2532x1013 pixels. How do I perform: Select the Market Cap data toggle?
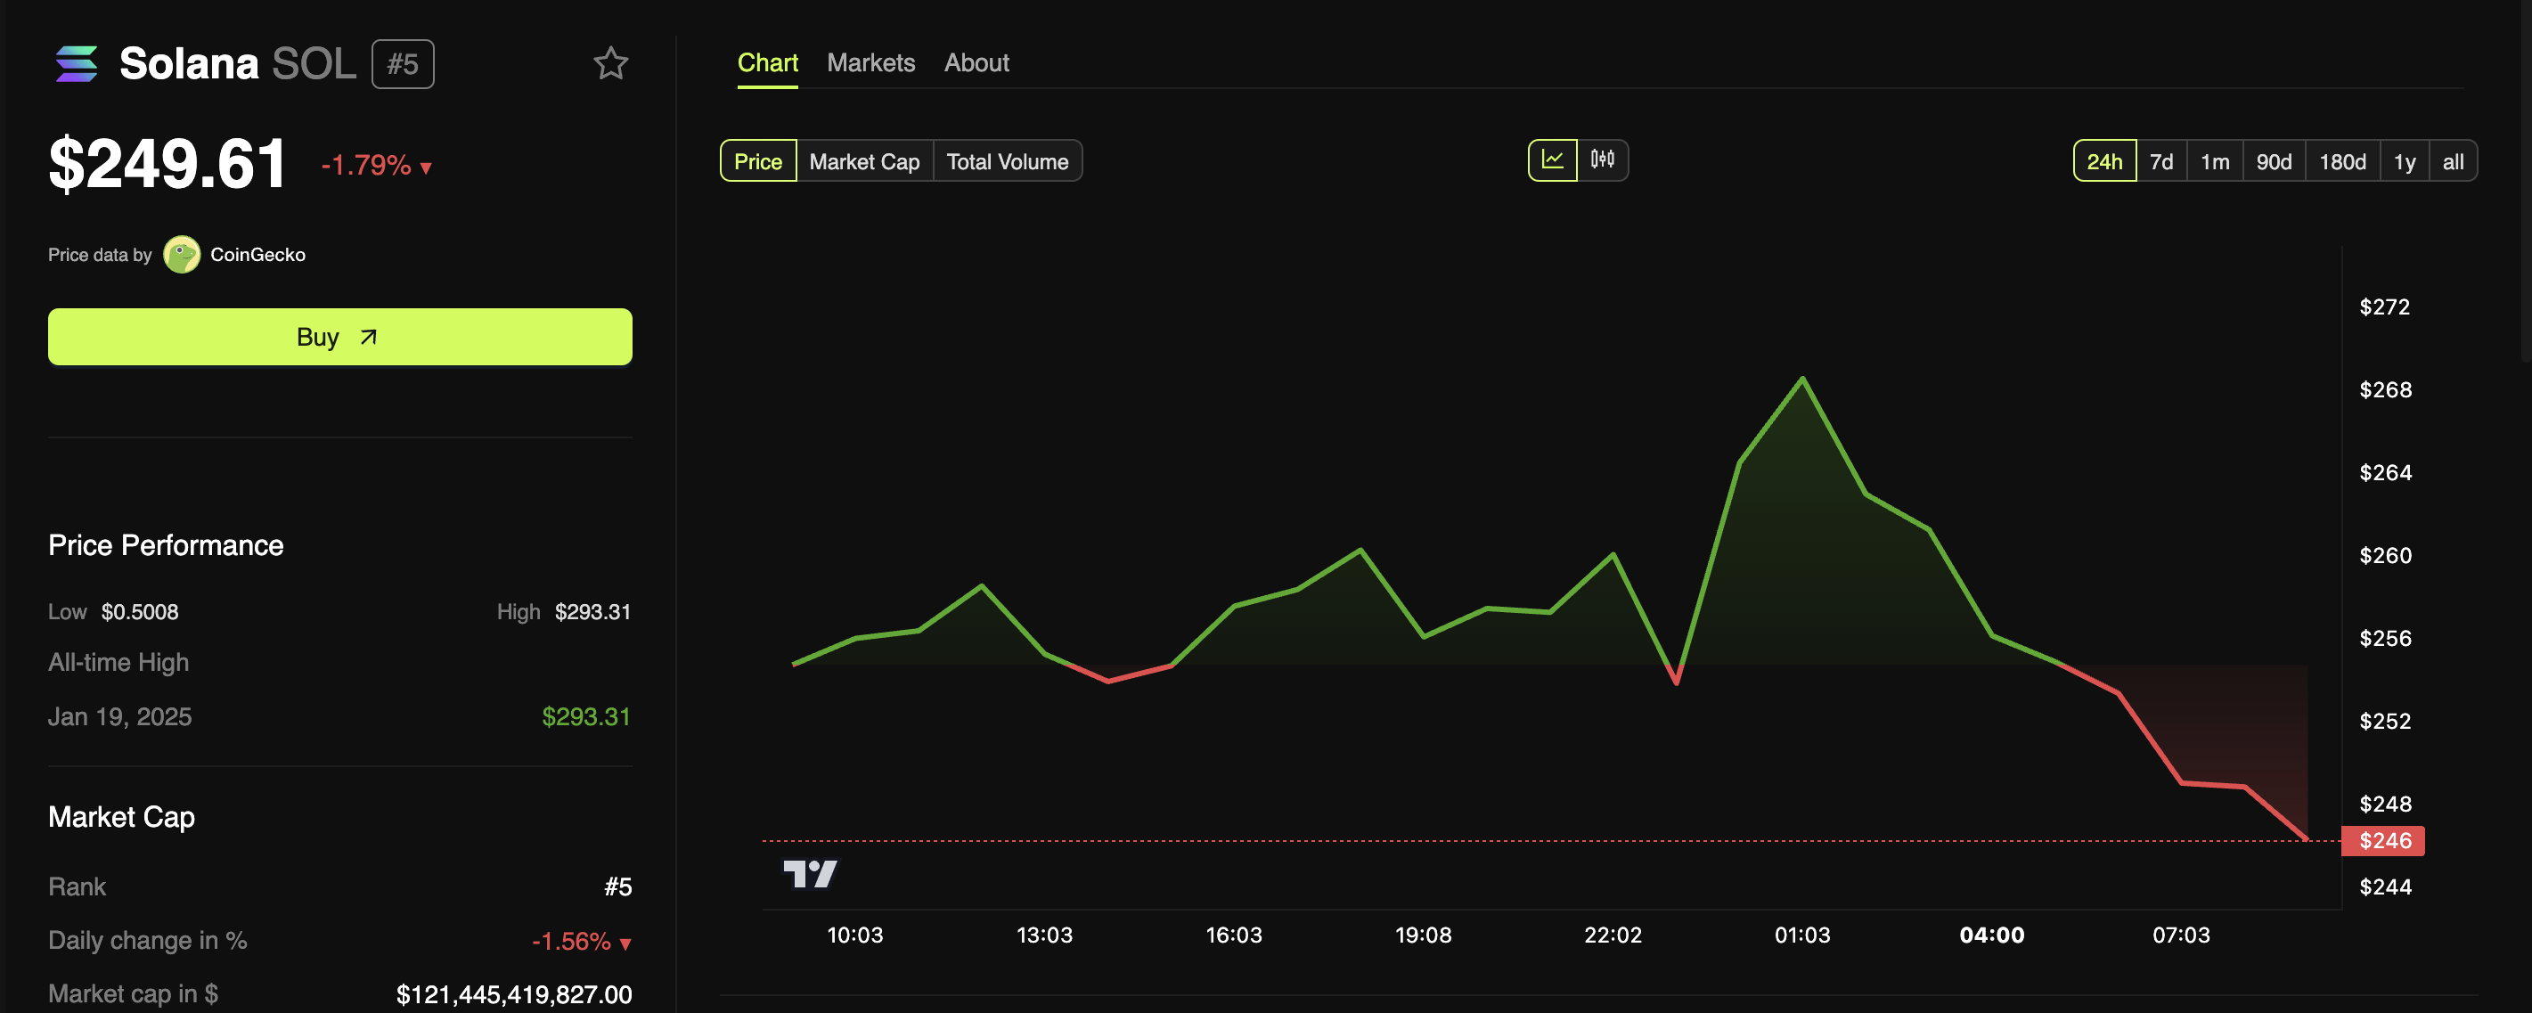864,161
